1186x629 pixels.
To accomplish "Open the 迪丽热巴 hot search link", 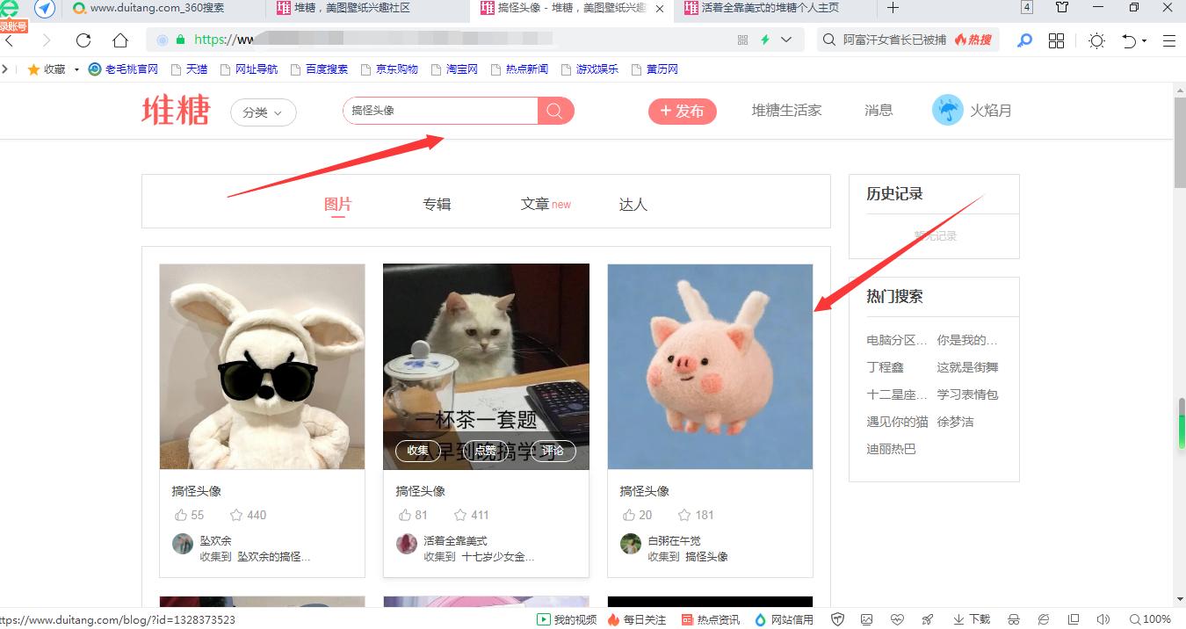I will click(890, 449).
